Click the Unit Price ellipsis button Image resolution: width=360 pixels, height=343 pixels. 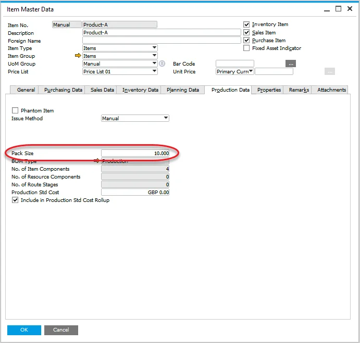click(x=329, y=72)
